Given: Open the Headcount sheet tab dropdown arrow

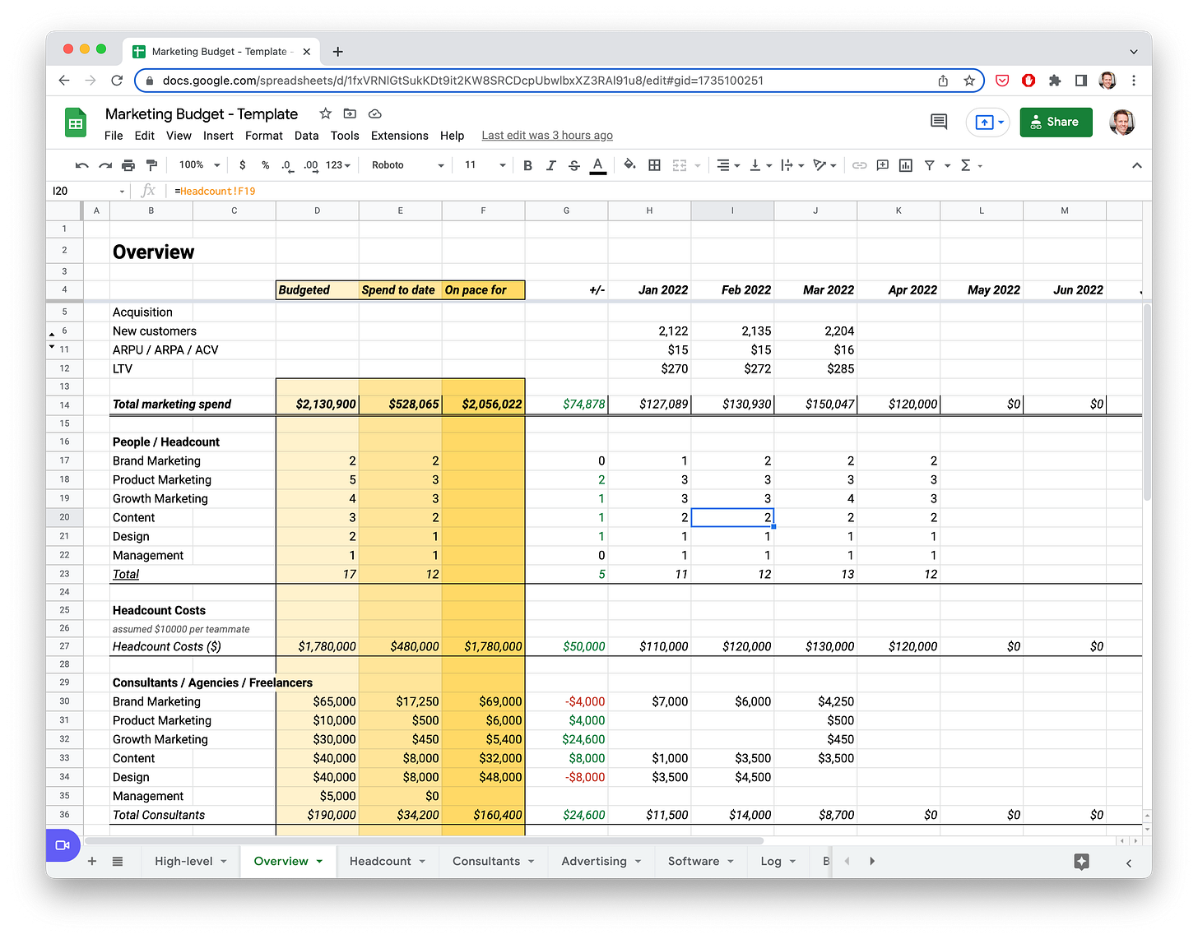Looking at the screenshot, I should point(422,861).
